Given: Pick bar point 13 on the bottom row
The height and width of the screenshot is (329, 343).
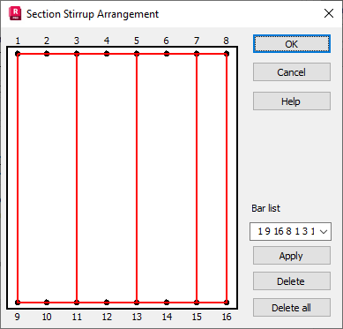Looking at the screenshot, I should tap(137, 303).
